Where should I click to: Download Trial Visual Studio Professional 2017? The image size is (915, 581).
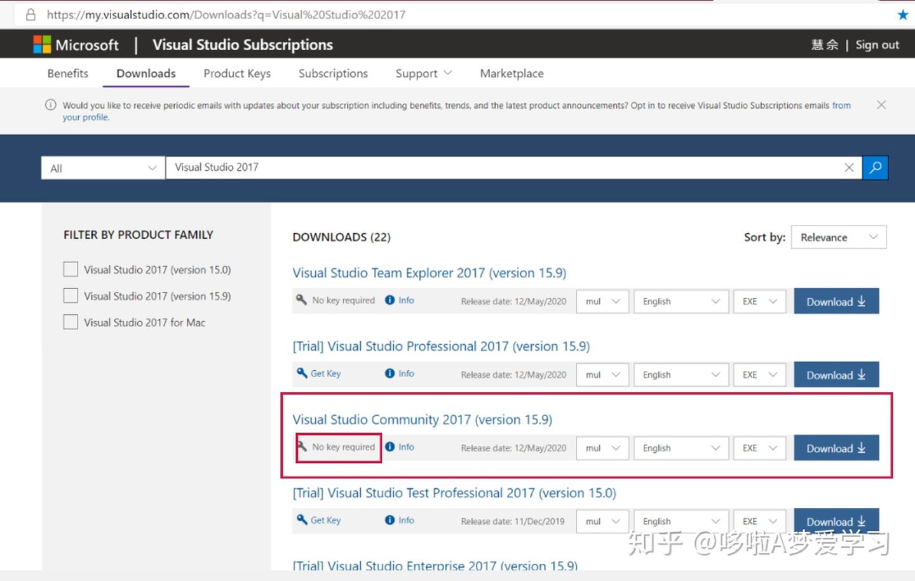(836, 375)
